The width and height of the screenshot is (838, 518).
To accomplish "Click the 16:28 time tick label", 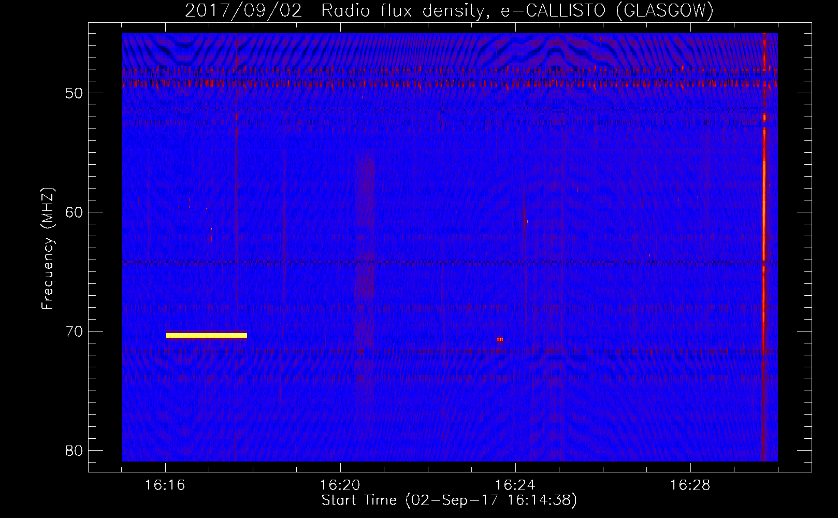I will pyautogui.click(x=690, y=485).
